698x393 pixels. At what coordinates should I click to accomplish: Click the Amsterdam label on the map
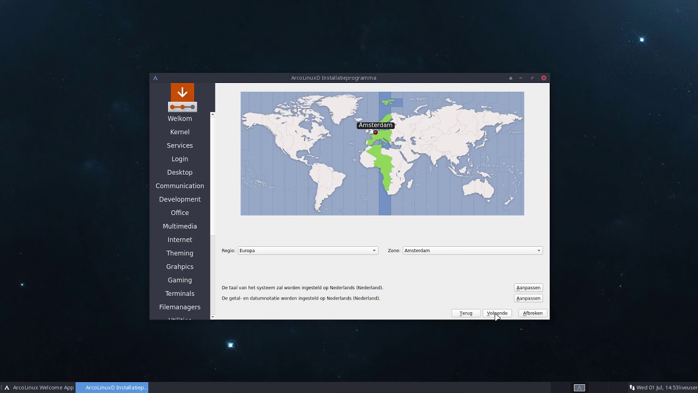point(375,125)
